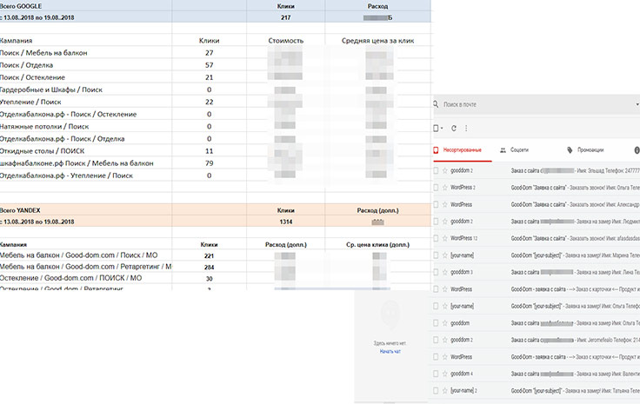The width and height of the screenshot is (640, 404).
Task: Star the gooddom 4 email
Action: [445, 374]
